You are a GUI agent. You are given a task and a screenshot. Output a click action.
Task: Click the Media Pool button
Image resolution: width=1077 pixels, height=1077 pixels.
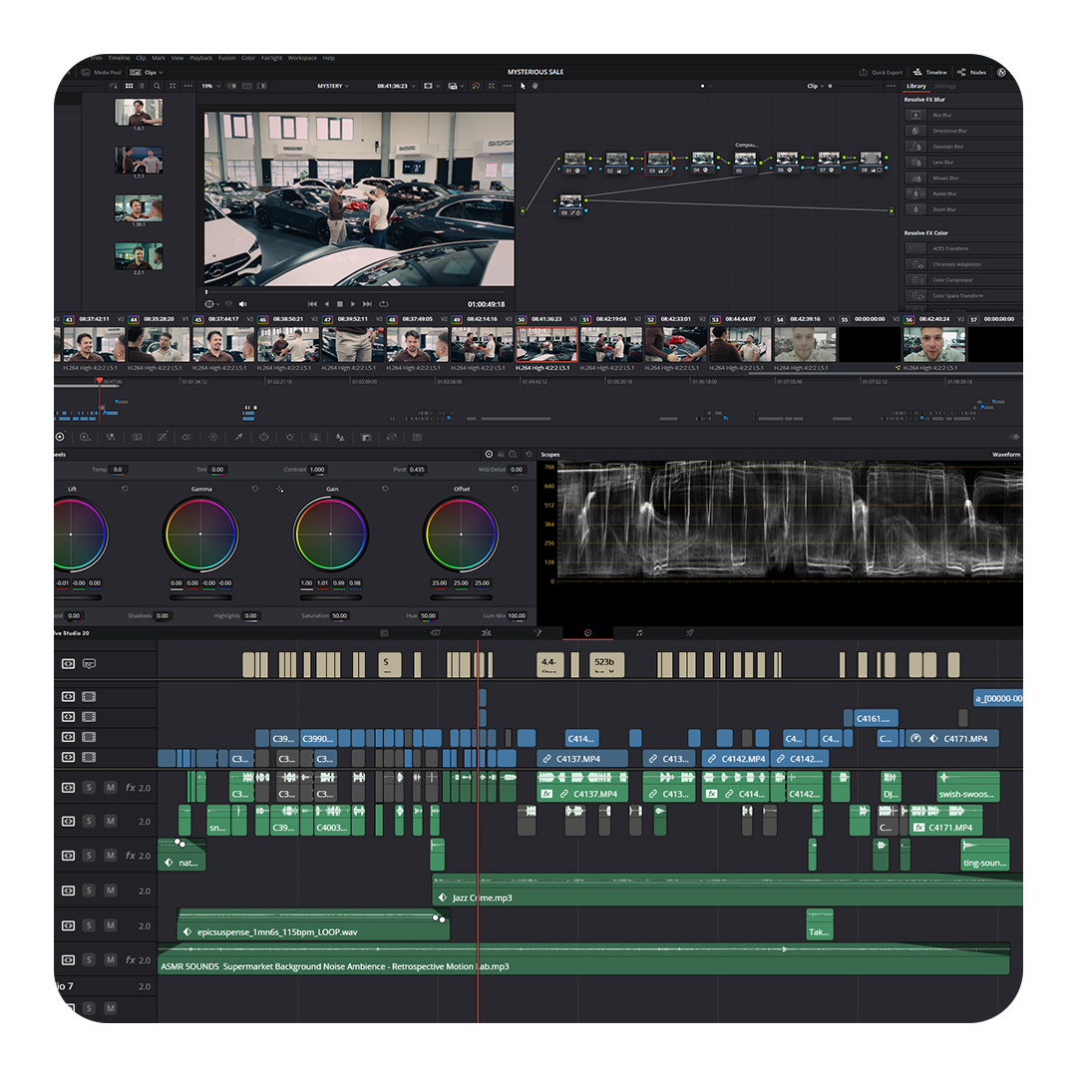pyautogui.click(x=101, y=72)
